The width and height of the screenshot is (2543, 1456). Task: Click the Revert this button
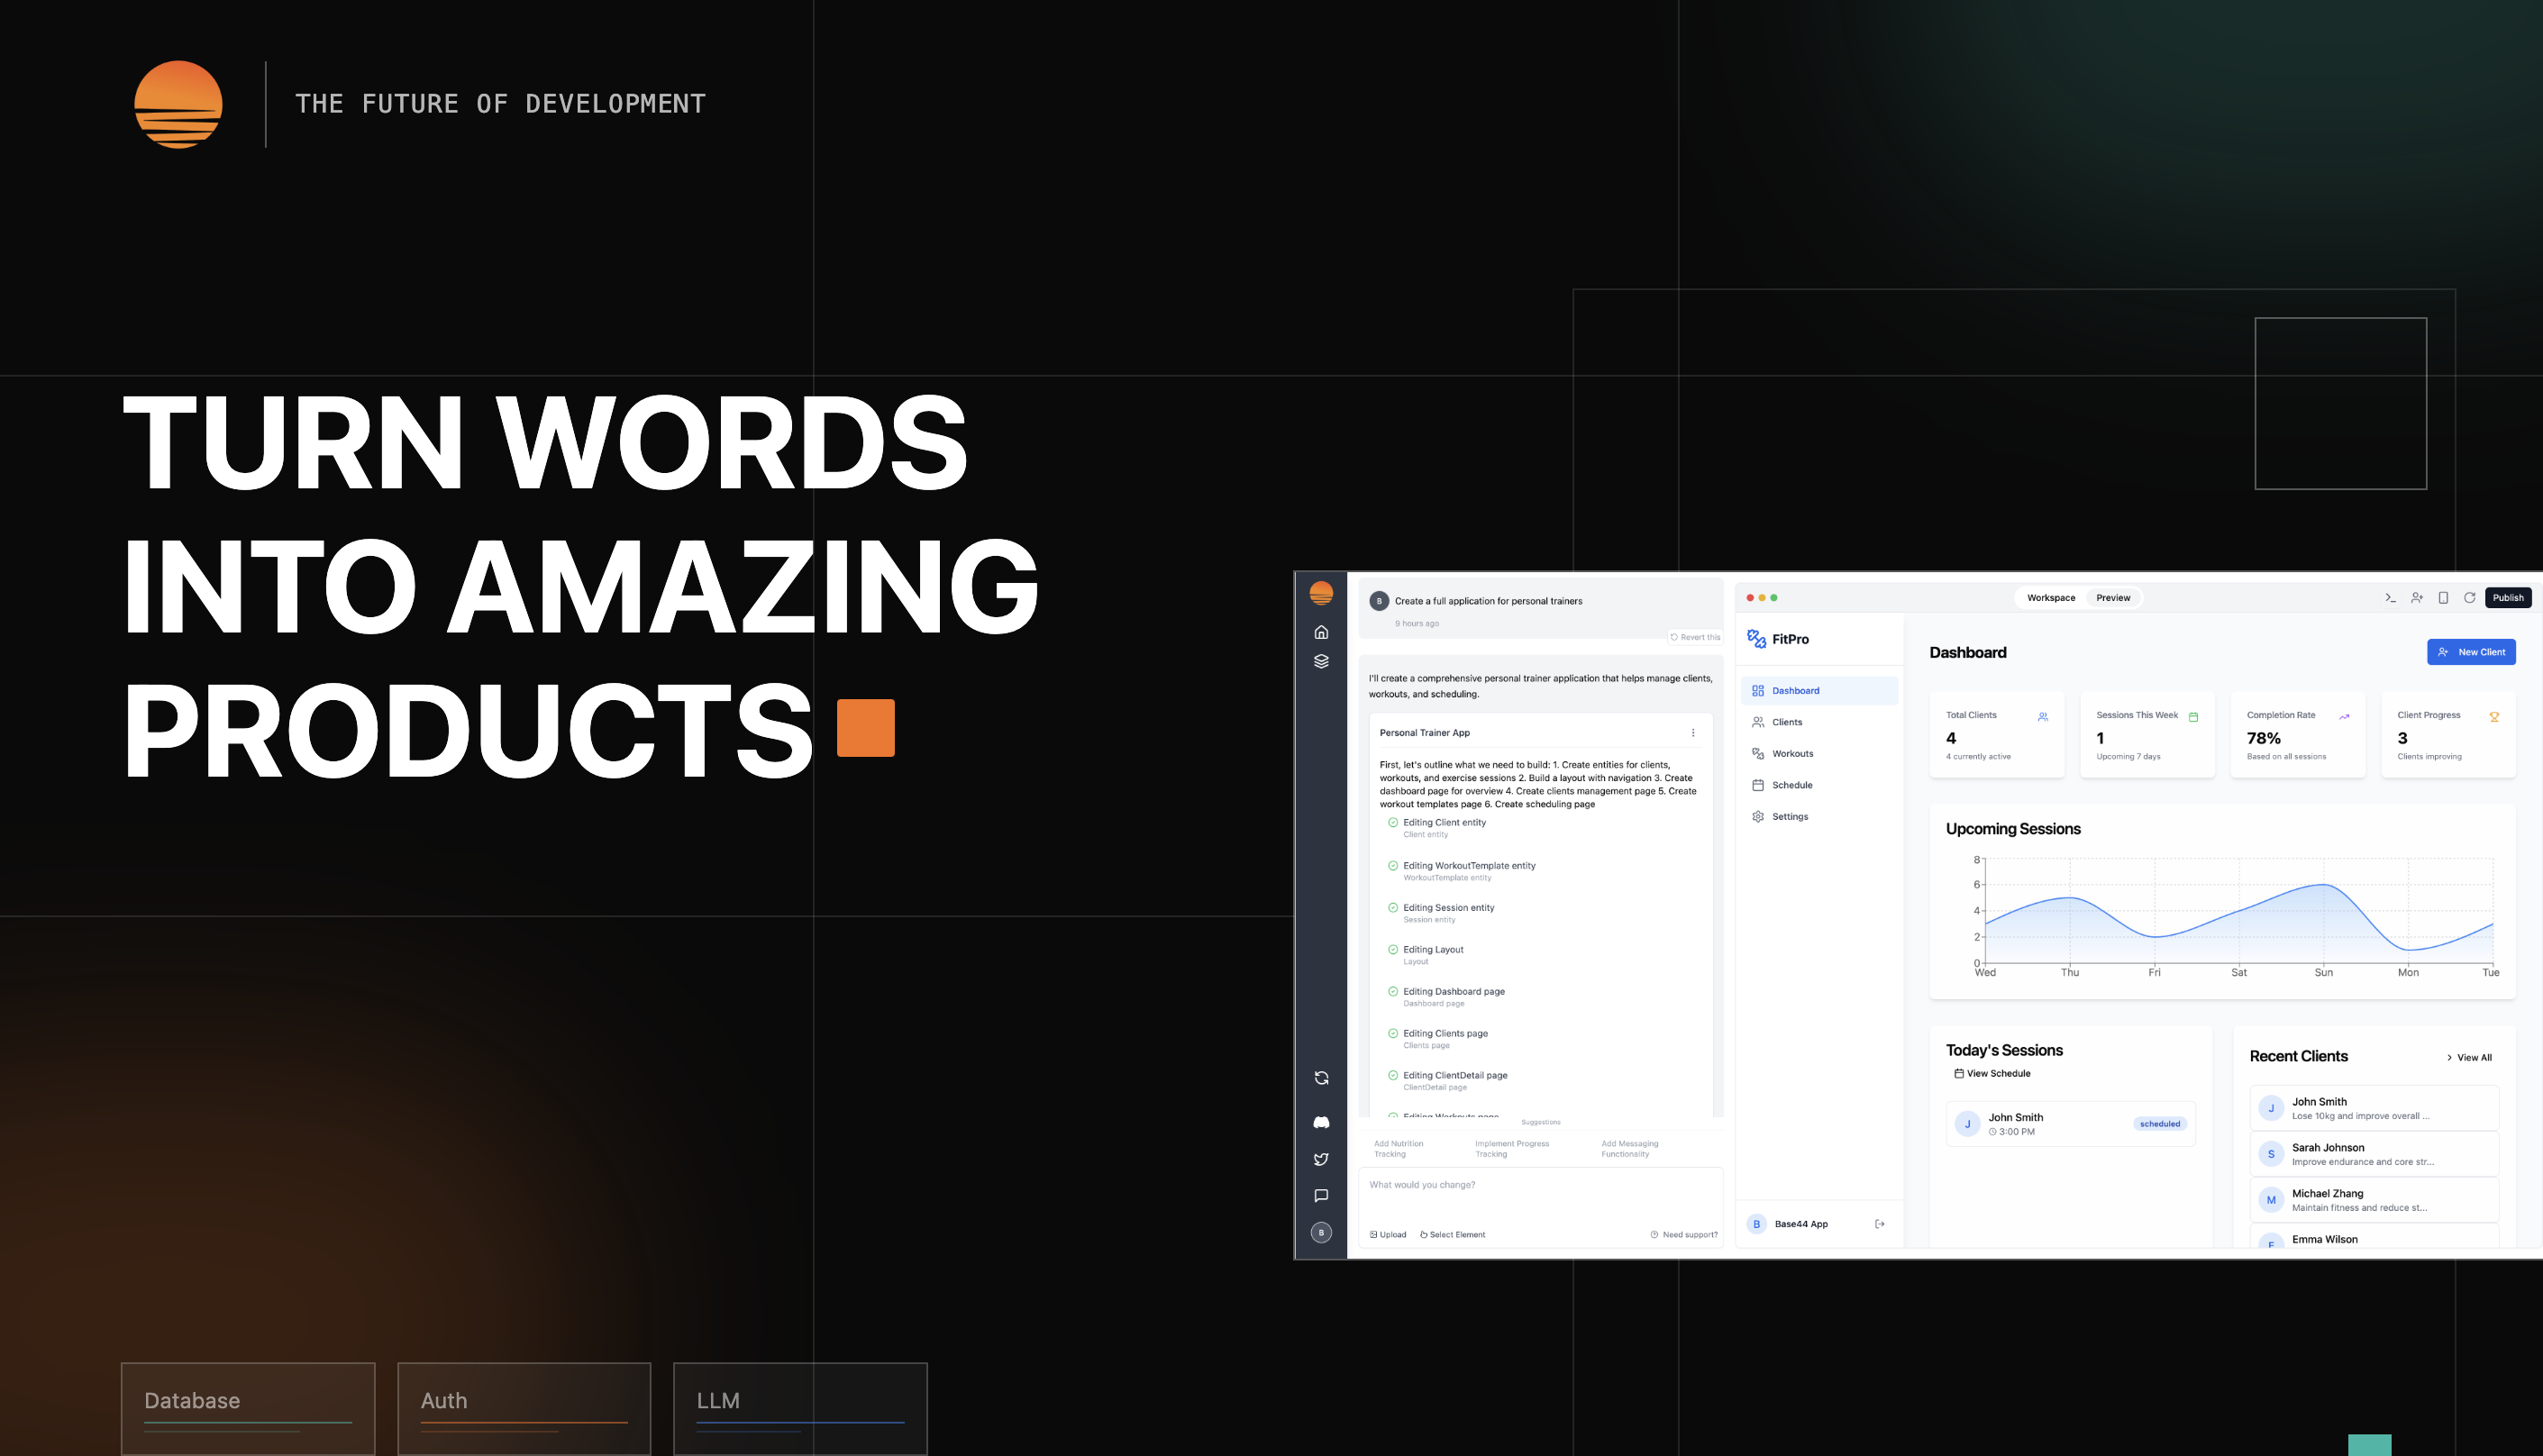(1695, 637)
